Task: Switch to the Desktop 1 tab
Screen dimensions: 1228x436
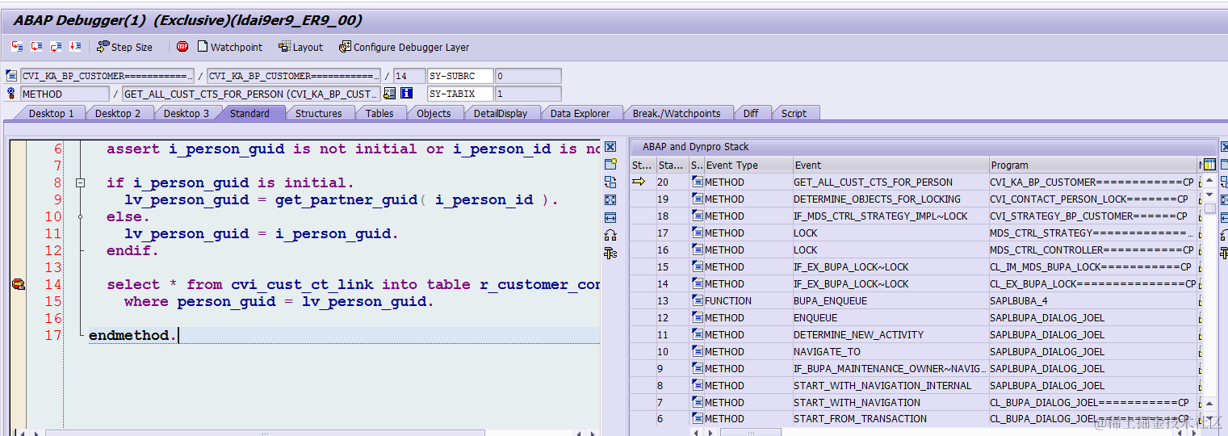Action: [51, 113]
